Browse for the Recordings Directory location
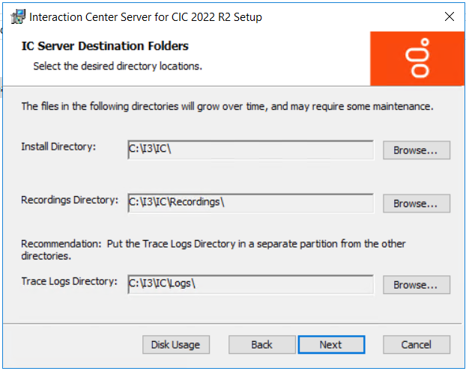 click(417, 203)
